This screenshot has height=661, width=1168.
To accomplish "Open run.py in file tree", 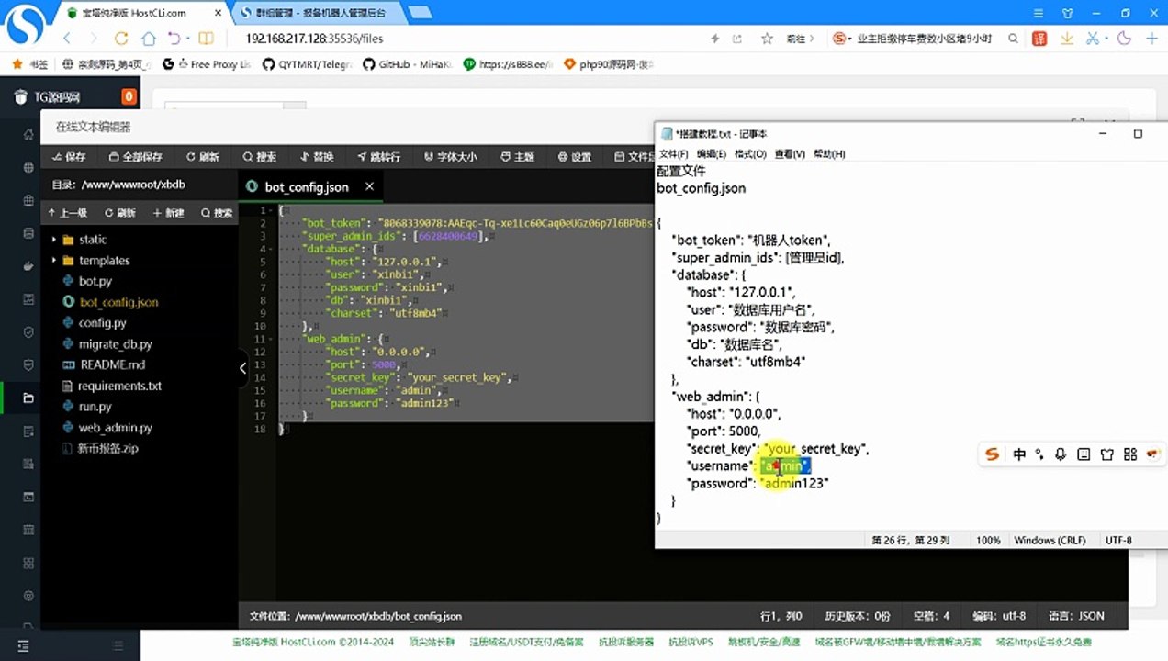I will (95, 407).
